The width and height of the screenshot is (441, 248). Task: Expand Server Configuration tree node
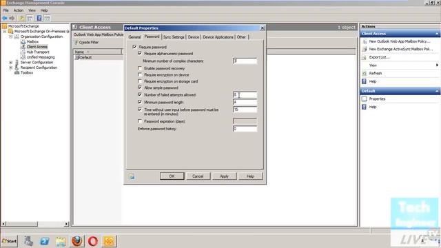coord(11,62)
